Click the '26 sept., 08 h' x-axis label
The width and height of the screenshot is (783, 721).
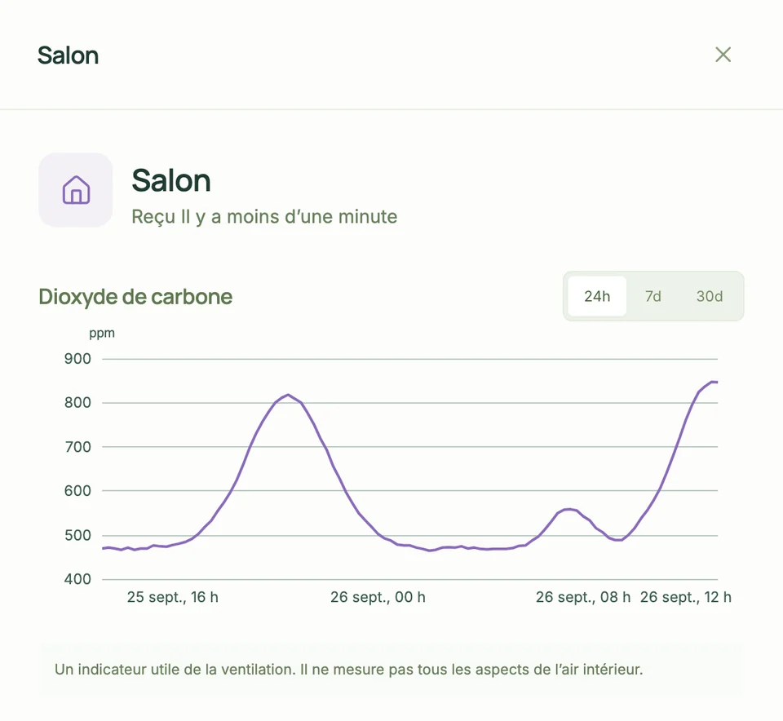(x=582, y=597)
